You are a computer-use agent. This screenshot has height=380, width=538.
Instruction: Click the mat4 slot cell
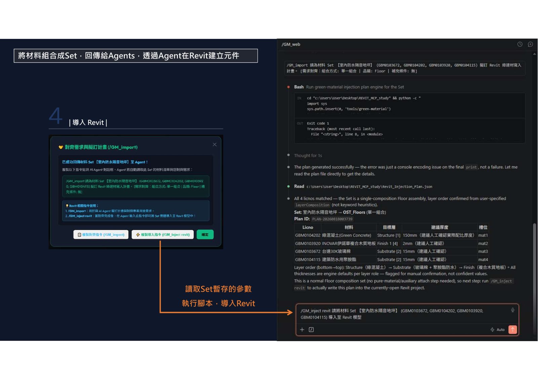tap(483, 259)
